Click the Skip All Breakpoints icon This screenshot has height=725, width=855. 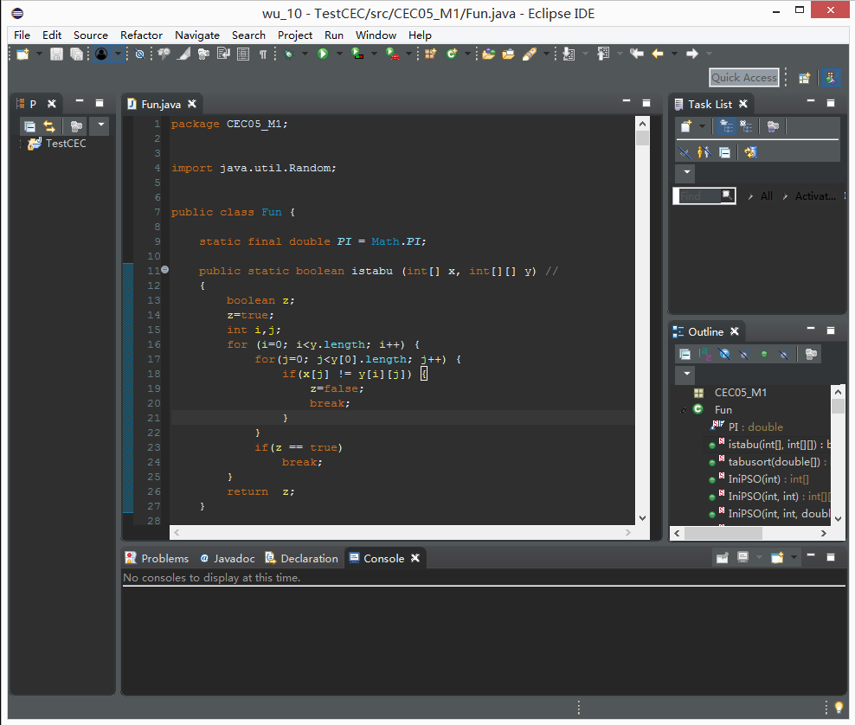(x=140, y=54)
